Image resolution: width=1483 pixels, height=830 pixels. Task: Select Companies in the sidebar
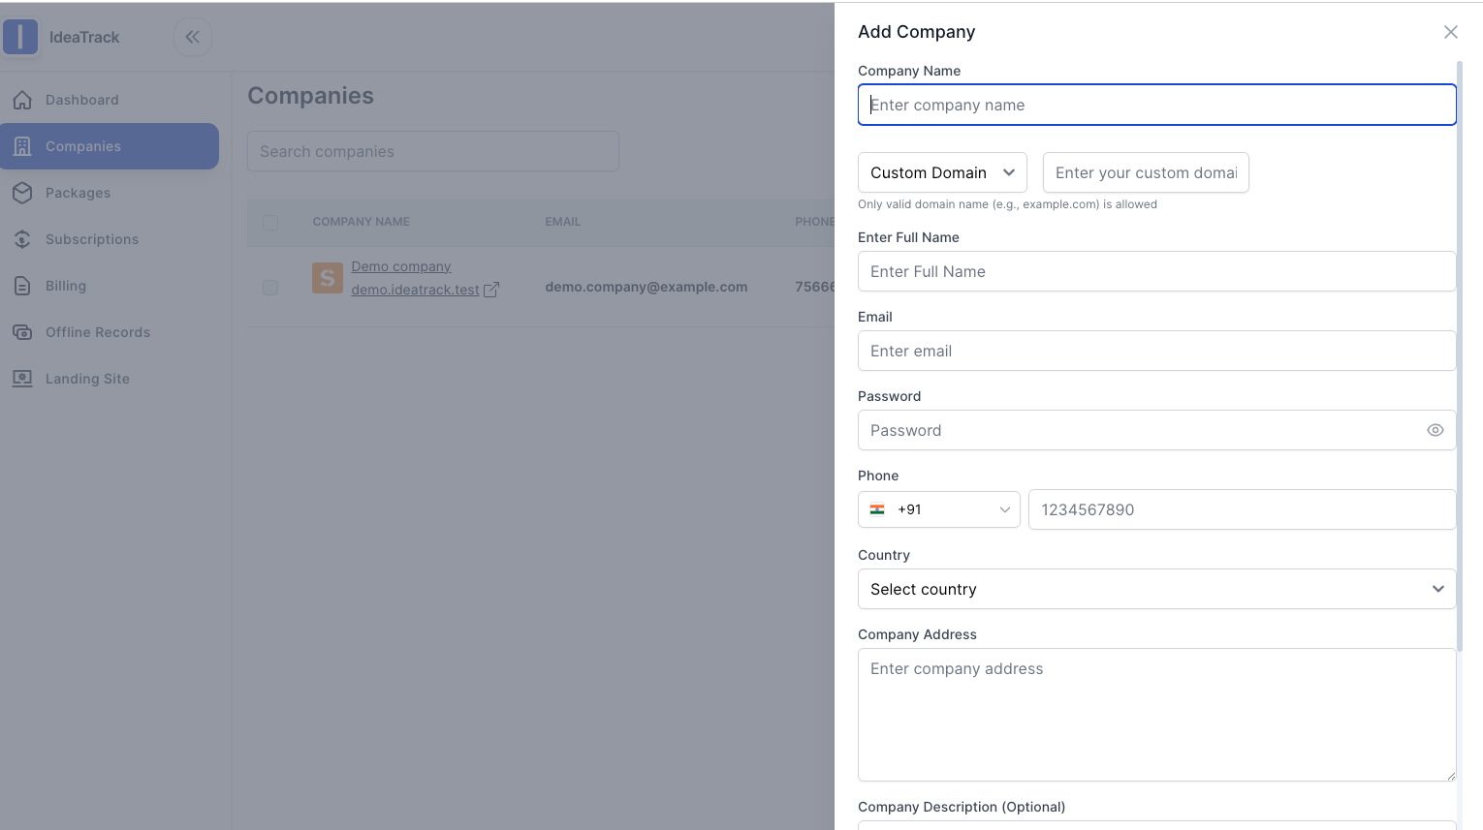pyautogui.click(x=83, y=146)
